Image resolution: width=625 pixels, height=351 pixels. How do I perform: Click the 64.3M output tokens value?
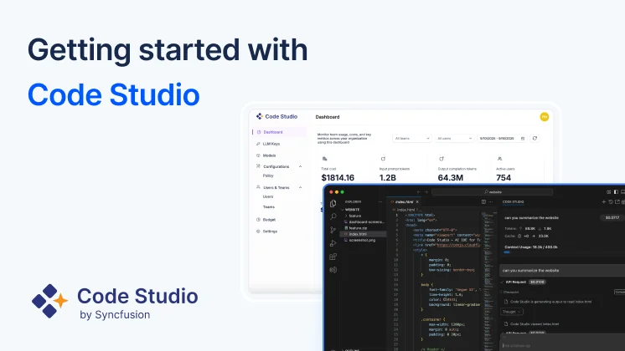[x=451, y=178]
